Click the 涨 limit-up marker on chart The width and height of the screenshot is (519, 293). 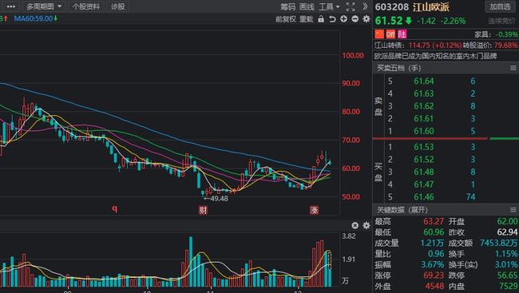(314, 210)
